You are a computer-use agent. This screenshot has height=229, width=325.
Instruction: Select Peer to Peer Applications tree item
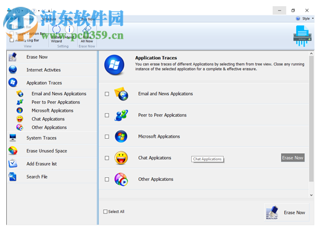(x=56, y=102)
